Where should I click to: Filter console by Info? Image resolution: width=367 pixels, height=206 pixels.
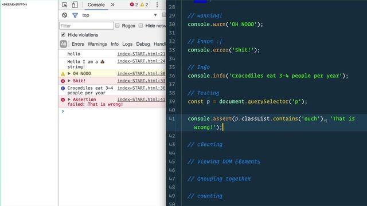pos(115,44)
